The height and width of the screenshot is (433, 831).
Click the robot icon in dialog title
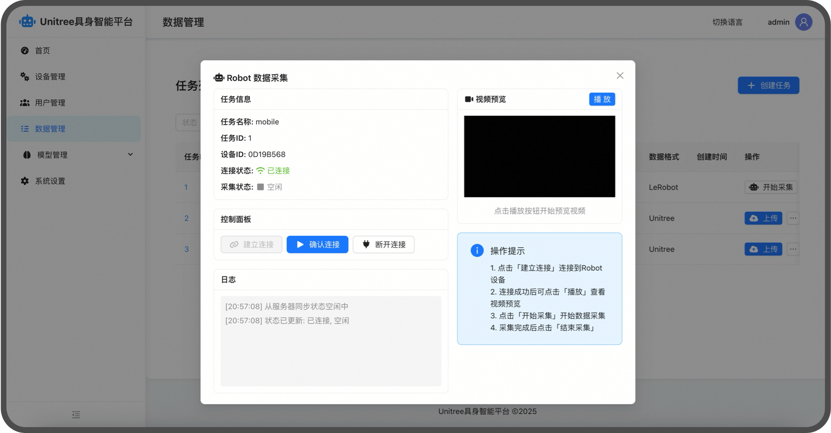(219, 78)
